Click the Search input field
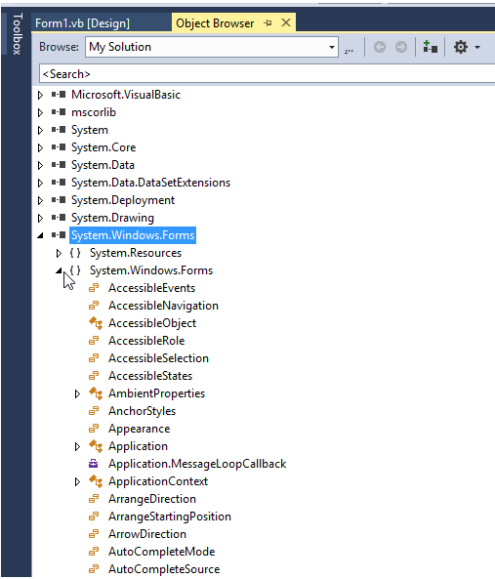This screenshot has height=579, width=495. tap(267, 74)
